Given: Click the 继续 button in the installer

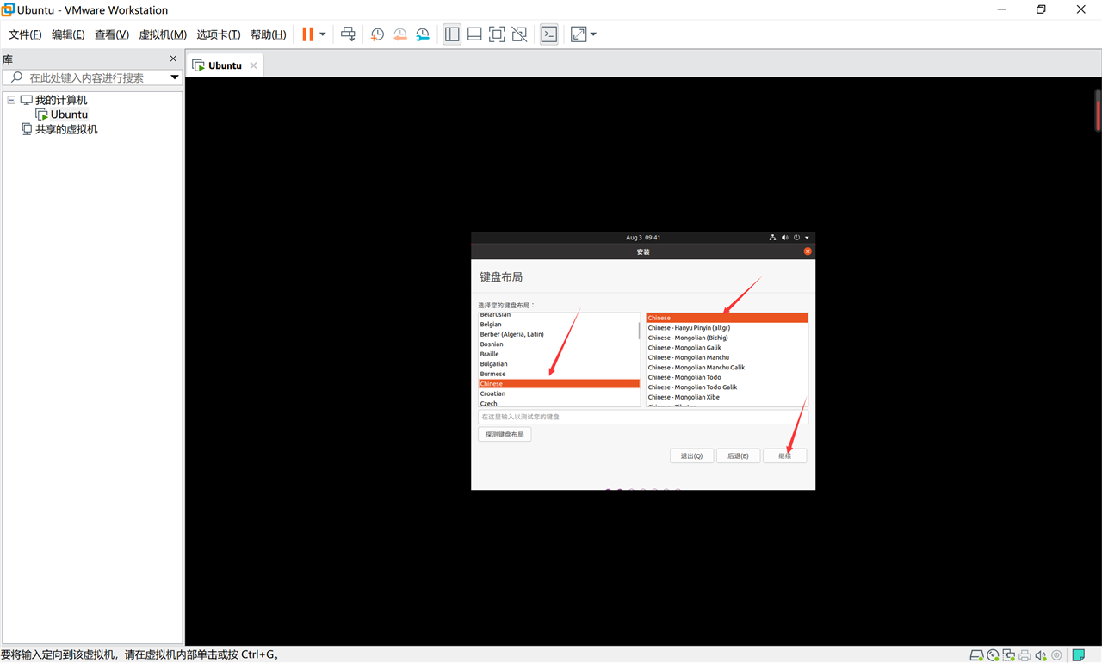Looking at the screenshot, I should [784, 455].
